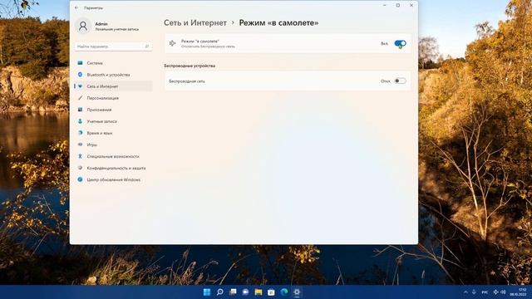Turn off the «Режим в самолете» switch
Screen dimensions: 532x299
click(x=400, y=43)
